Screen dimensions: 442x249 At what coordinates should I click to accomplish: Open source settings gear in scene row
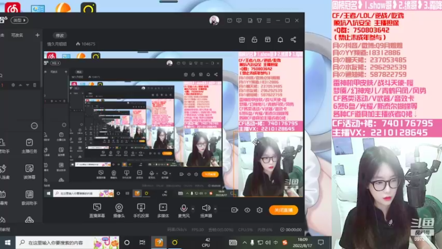click(13, 85)
